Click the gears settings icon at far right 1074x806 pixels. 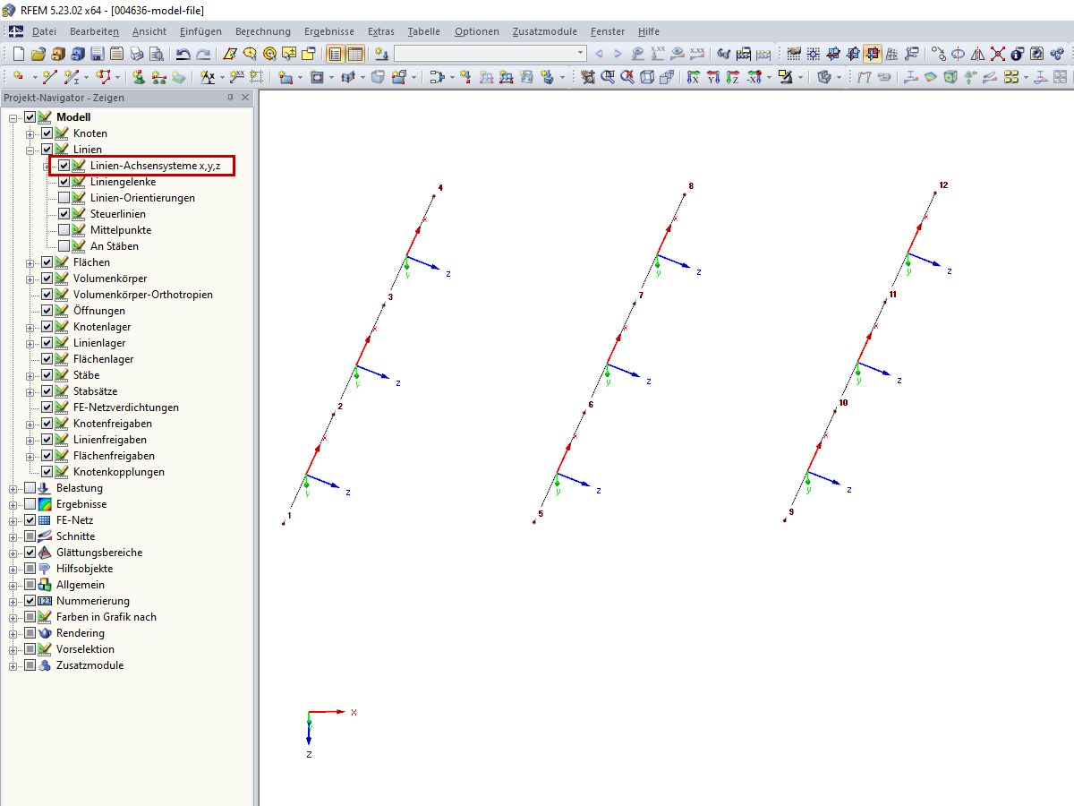coord(1056,54)
